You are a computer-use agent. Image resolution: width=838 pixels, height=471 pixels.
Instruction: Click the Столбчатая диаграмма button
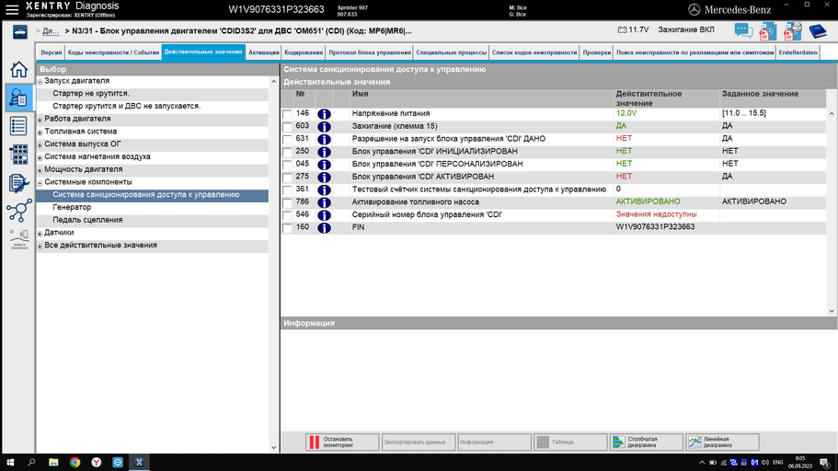[646, 442]
